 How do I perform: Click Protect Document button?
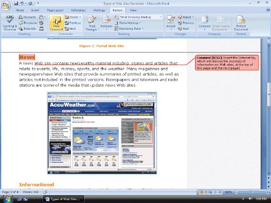coord(241,23)
